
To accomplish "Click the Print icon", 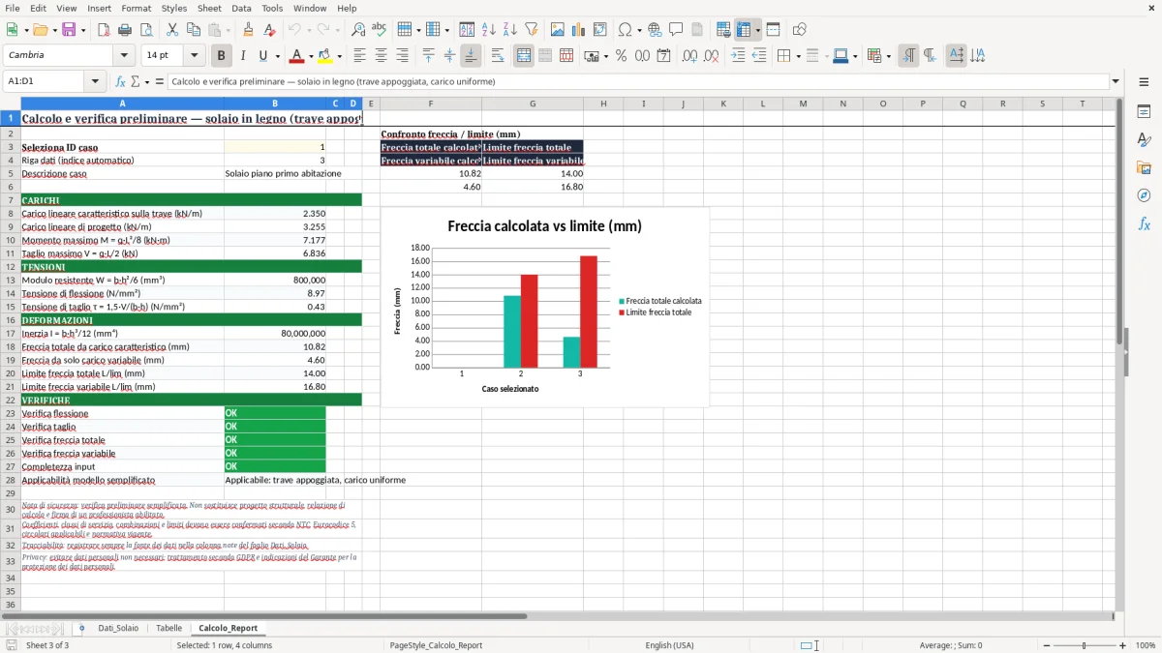I will [125, 30].
